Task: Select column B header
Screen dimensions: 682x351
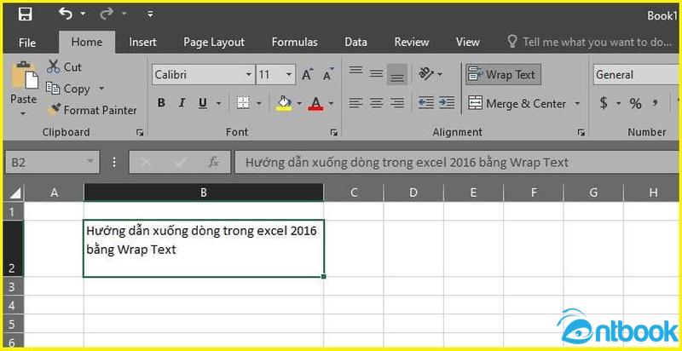Action: click(x=204, y=193)
